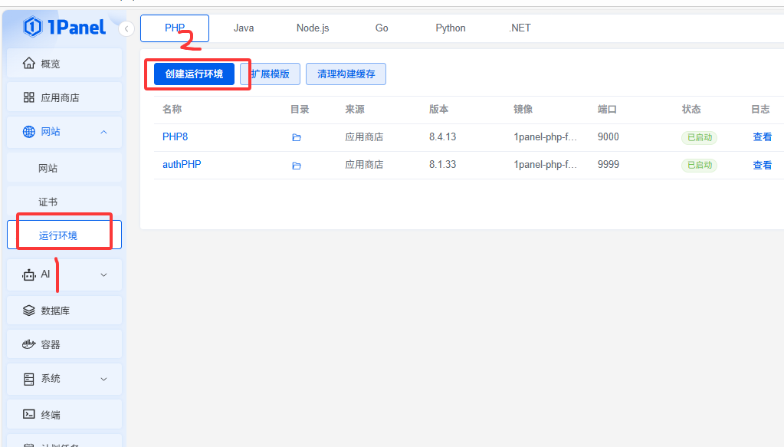The height and width of the screenshot is (447, 784).
Task: Open folder icon for PHP8 directory
Action: click(x=297, y=138)
